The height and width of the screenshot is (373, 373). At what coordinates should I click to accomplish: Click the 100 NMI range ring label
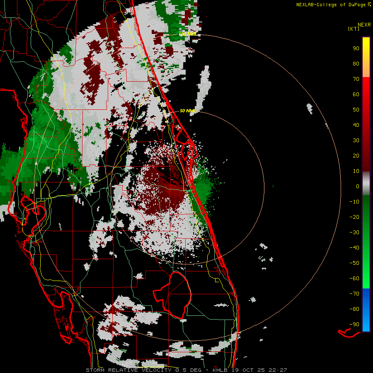tap(188, 34)
